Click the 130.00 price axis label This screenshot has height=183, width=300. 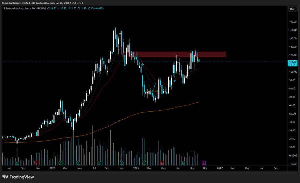[x=292, y=47]
